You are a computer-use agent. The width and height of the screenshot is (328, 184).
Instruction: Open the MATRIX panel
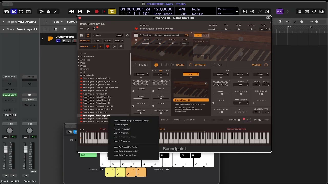257,65
